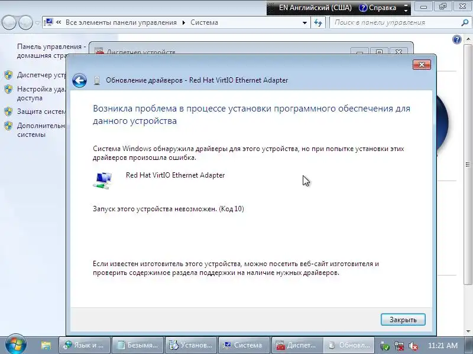Viewport: 473px width, 354px height.
Task: Switch to the Система taskbar window
Action: pyautogui.click(x=244, y=345)
